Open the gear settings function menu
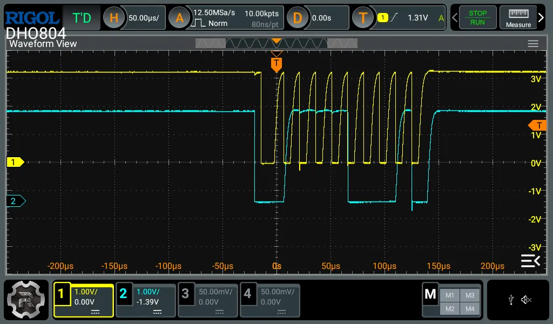 [26, 300]
